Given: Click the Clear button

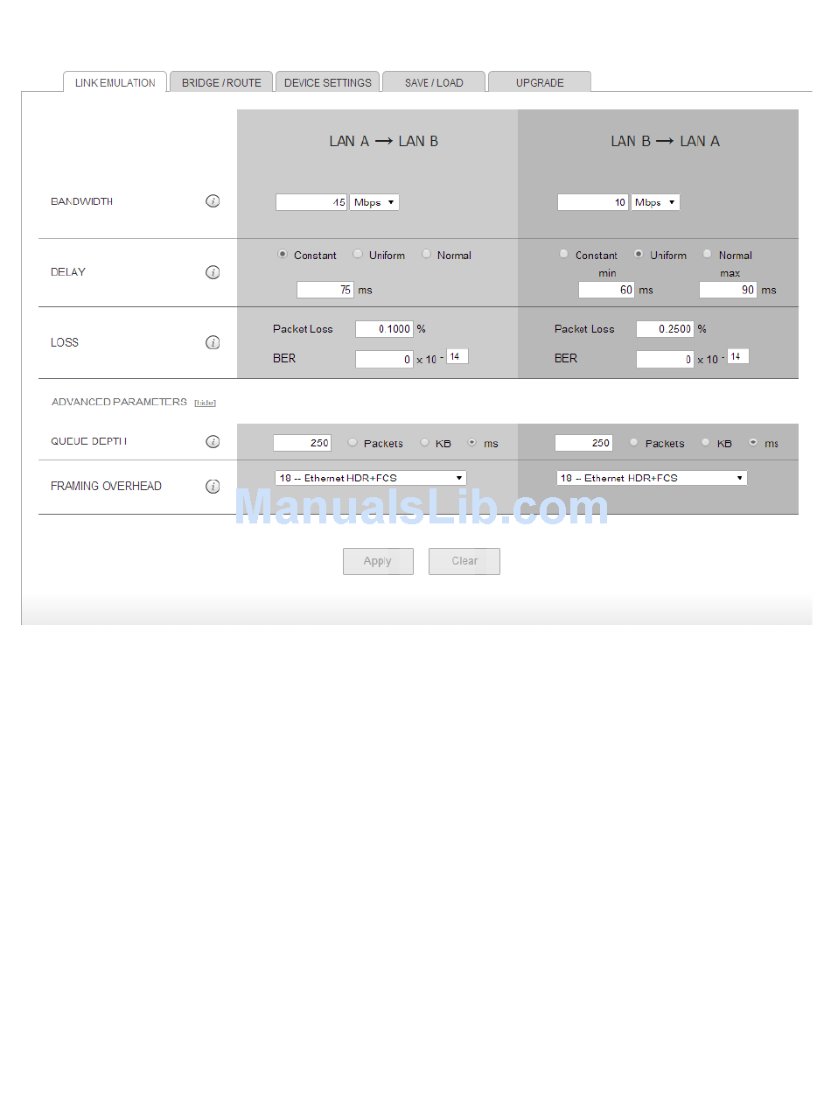Looking at the screenshot, I should 464,561.
